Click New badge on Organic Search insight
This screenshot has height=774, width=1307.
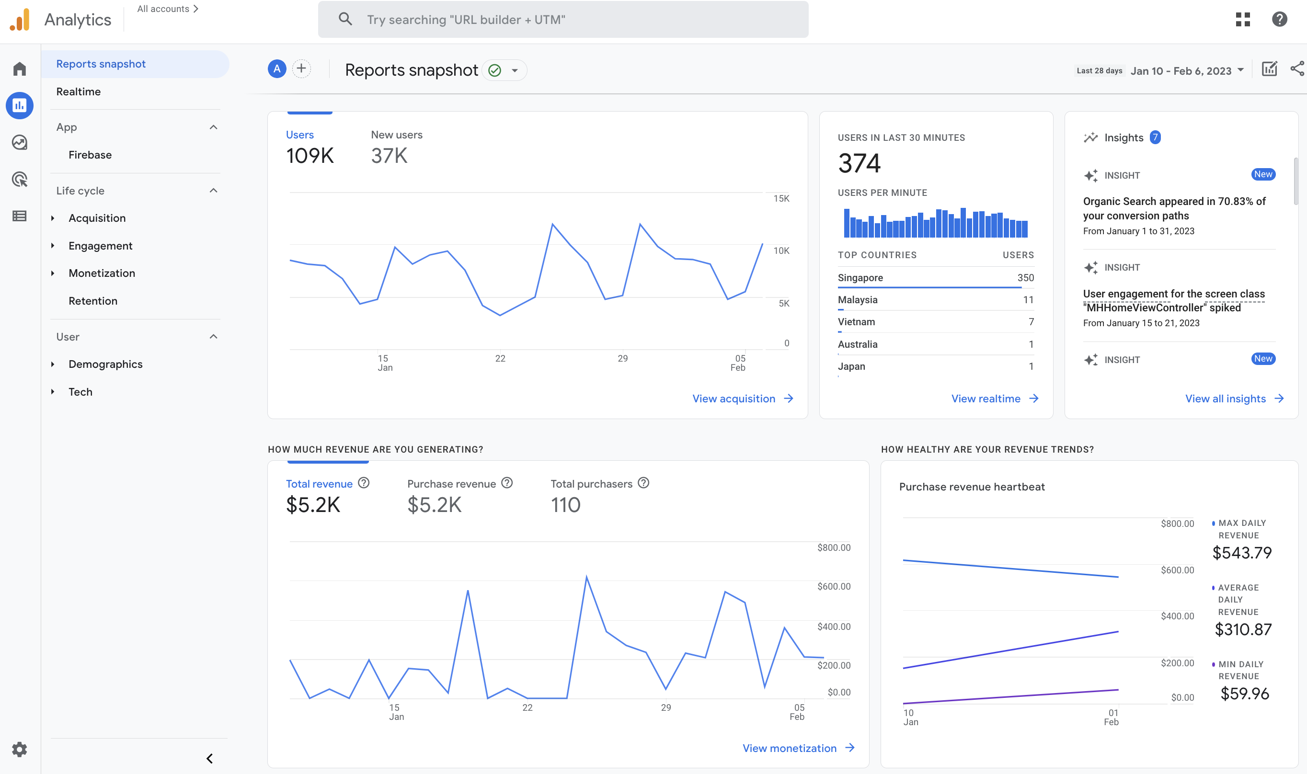point(1263,174)
